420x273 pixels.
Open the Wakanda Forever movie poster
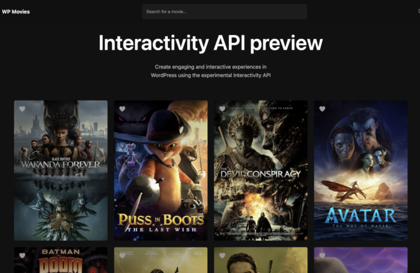pyautogui.click(x=61, y=170)
